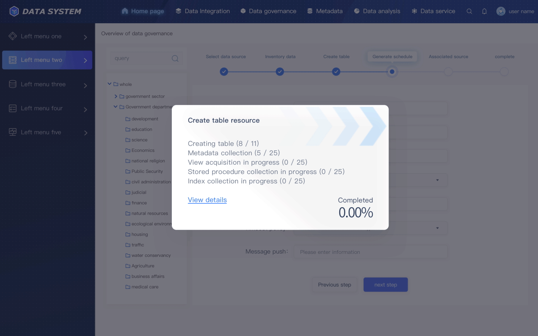The image size is (538, 336).
Task: Collapse the Government department node
Action: click(115, 107)
